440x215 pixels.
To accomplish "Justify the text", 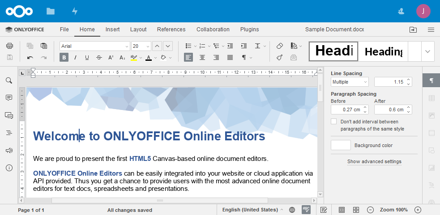I will pos(230,58).
